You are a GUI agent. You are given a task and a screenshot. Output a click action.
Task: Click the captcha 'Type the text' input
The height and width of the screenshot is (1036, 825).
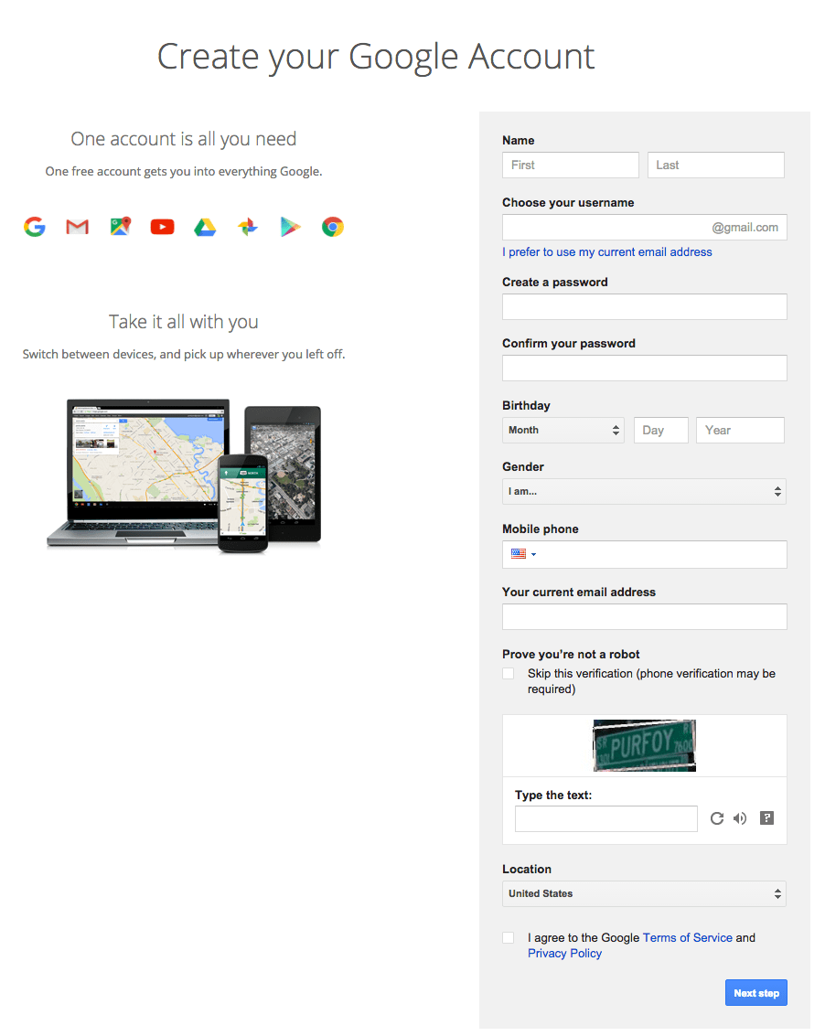coord(606,818)
